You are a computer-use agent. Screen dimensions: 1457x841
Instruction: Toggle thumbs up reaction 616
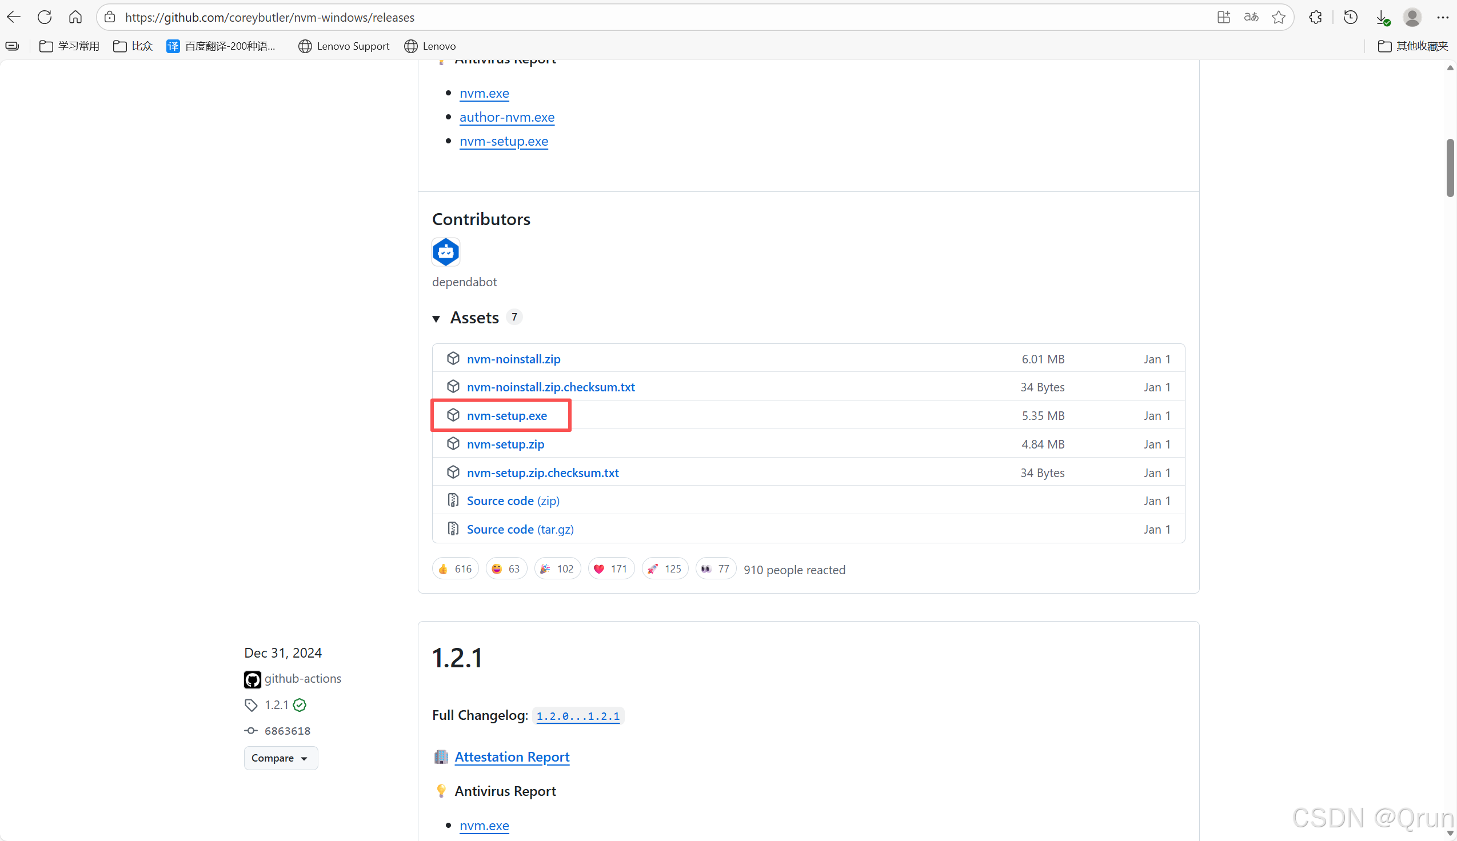pyautogui.click(x=455, y=569)
